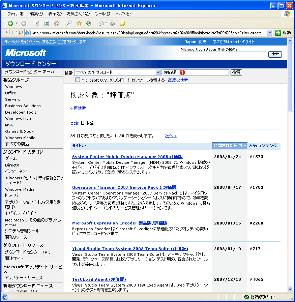295x302 pixels.
Task: Open DirectX download category
Action: pos(12,165)
